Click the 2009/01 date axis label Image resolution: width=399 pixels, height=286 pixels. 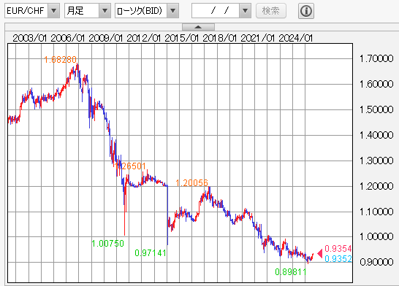pyautogui.click(x=106, y=38)
